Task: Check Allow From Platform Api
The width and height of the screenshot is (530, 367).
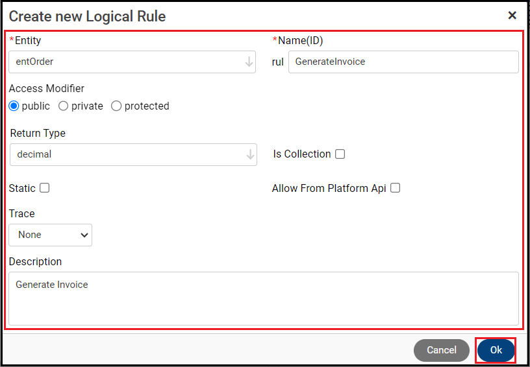Action: pyautogui.click(x=395, y=188)
